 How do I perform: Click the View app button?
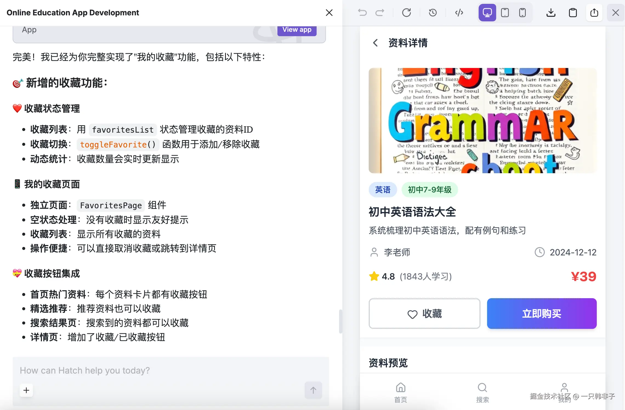297,30
